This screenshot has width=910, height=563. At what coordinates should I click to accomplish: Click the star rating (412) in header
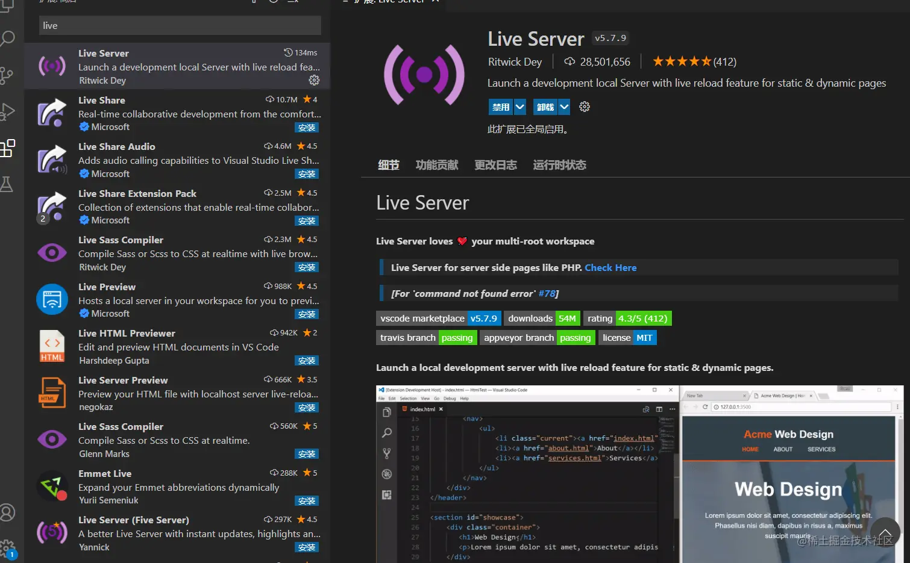pos(694,61)
